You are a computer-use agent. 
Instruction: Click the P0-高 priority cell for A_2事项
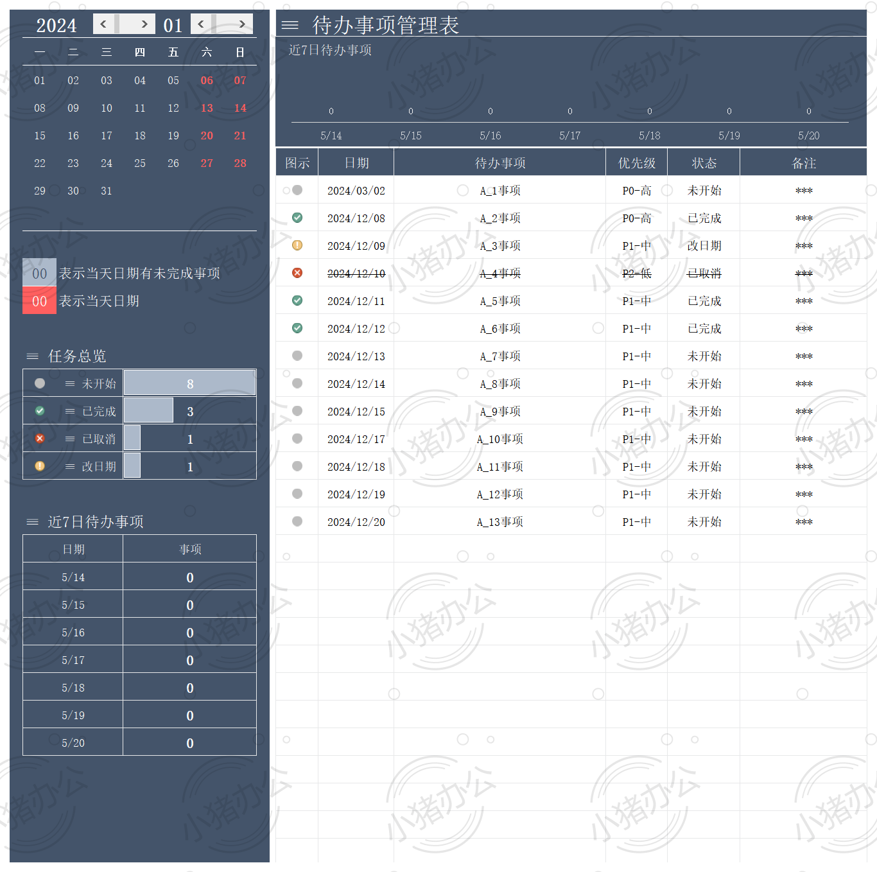tap(637, 218)
